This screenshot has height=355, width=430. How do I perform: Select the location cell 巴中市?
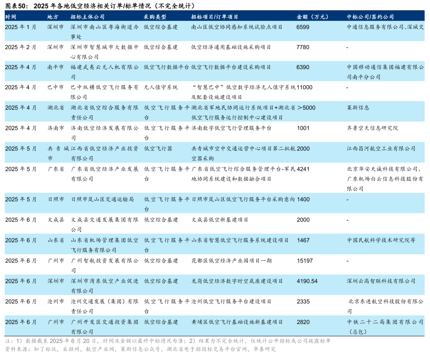pos(55,87)
